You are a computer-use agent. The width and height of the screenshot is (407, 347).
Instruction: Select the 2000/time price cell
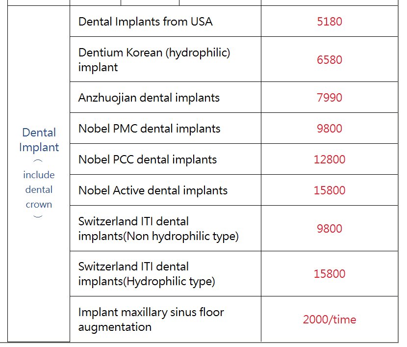click(330, 320)
